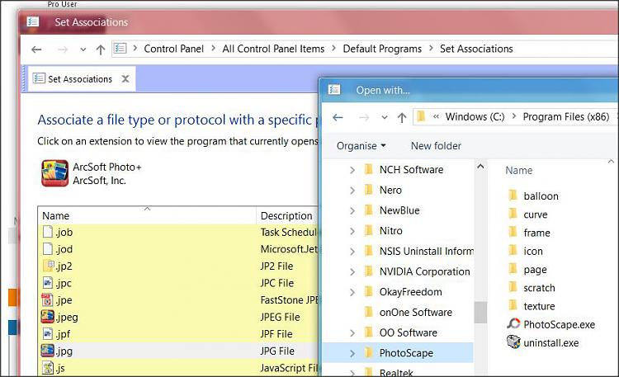Open the balloon folder
The image size is (619, 377).
click(541, 196)
